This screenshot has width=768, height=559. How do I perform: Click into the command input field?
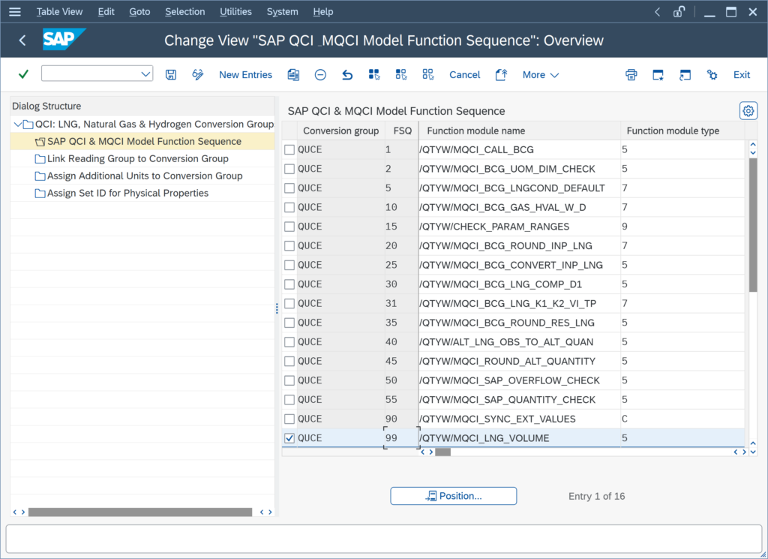point(91,74)
